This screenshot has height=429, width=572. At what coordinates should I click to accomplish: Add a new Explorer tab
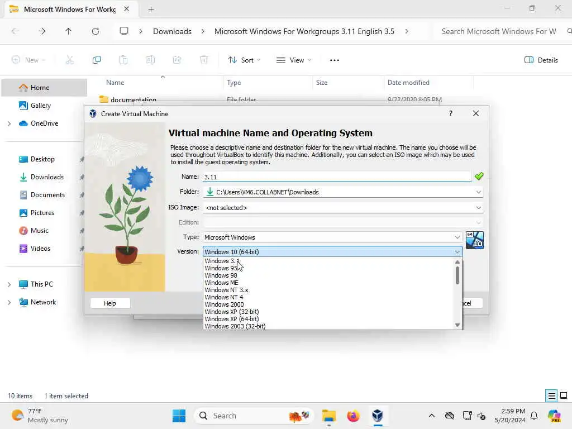click(x=151, y=9)
